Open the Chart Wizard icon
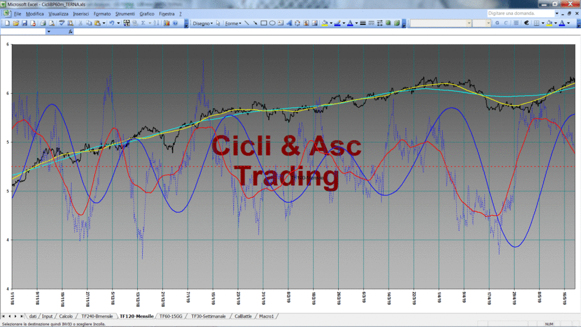 pyautogui.click(x=166, y=23)
